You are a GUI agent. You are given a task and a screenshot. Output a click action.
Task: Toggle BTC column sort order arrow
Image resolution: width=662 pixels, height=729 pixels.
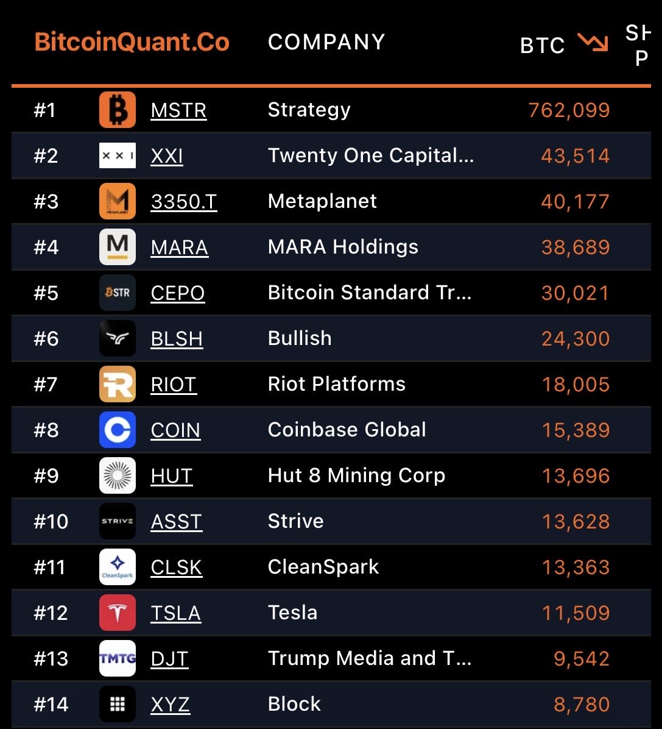tap(593, 43)
